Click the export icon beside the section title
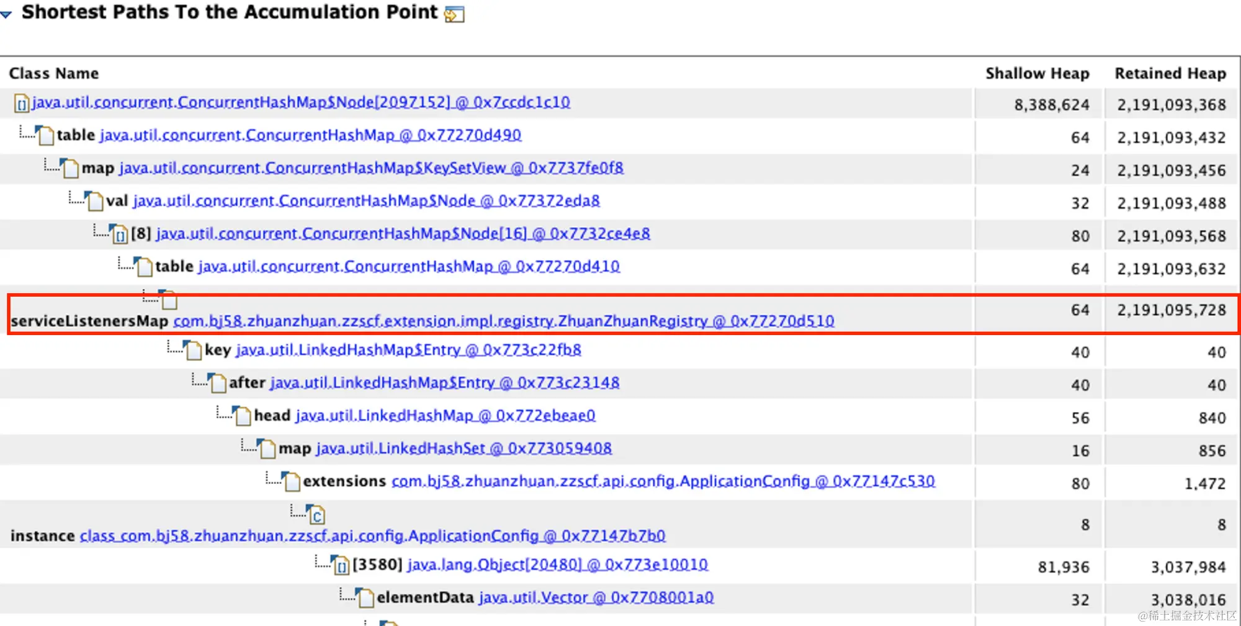The image size is (1241, 626). point(454,14)
